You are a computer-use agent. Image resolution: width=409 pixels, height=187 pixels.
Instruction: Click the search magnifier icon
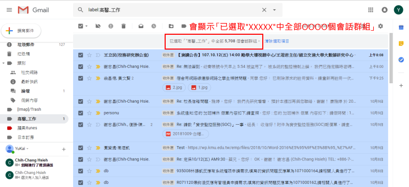tap(80, 10)
